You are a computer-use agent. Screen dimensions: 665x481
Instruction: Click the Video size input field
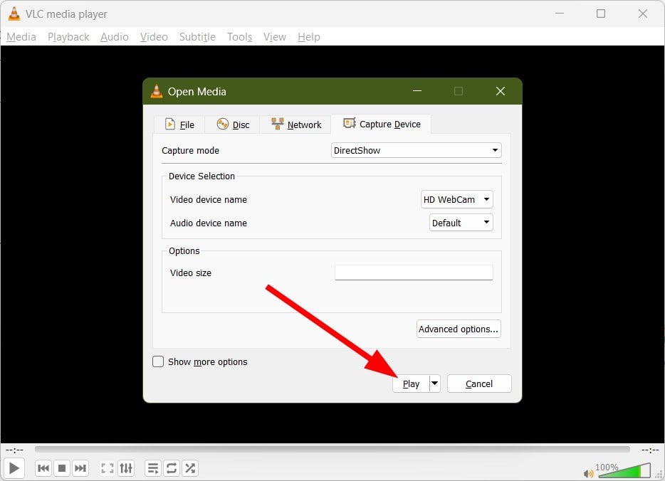[x=414, y=273]
